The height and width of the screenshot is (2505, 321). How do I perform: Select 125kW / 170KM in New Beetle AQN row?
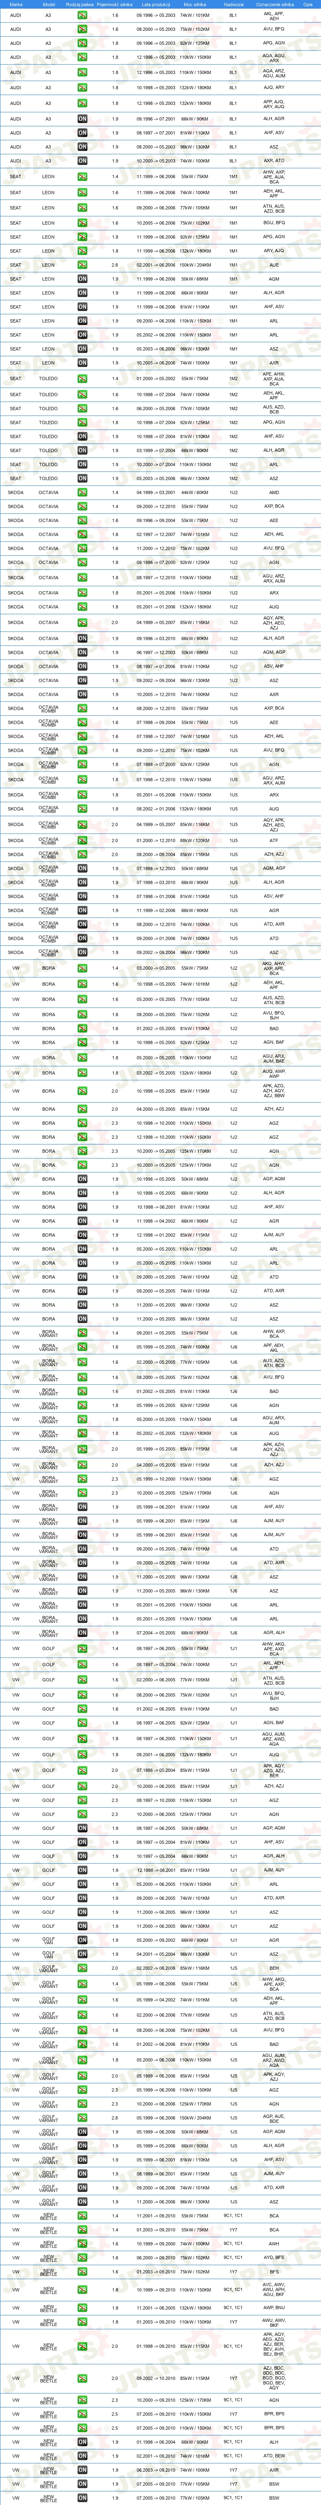[195, 2400]
